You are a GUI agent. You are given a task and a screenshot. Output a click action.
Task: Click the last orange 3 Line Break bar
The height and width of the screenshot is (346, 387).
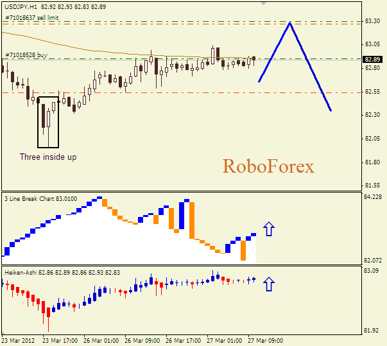(243, 251)
